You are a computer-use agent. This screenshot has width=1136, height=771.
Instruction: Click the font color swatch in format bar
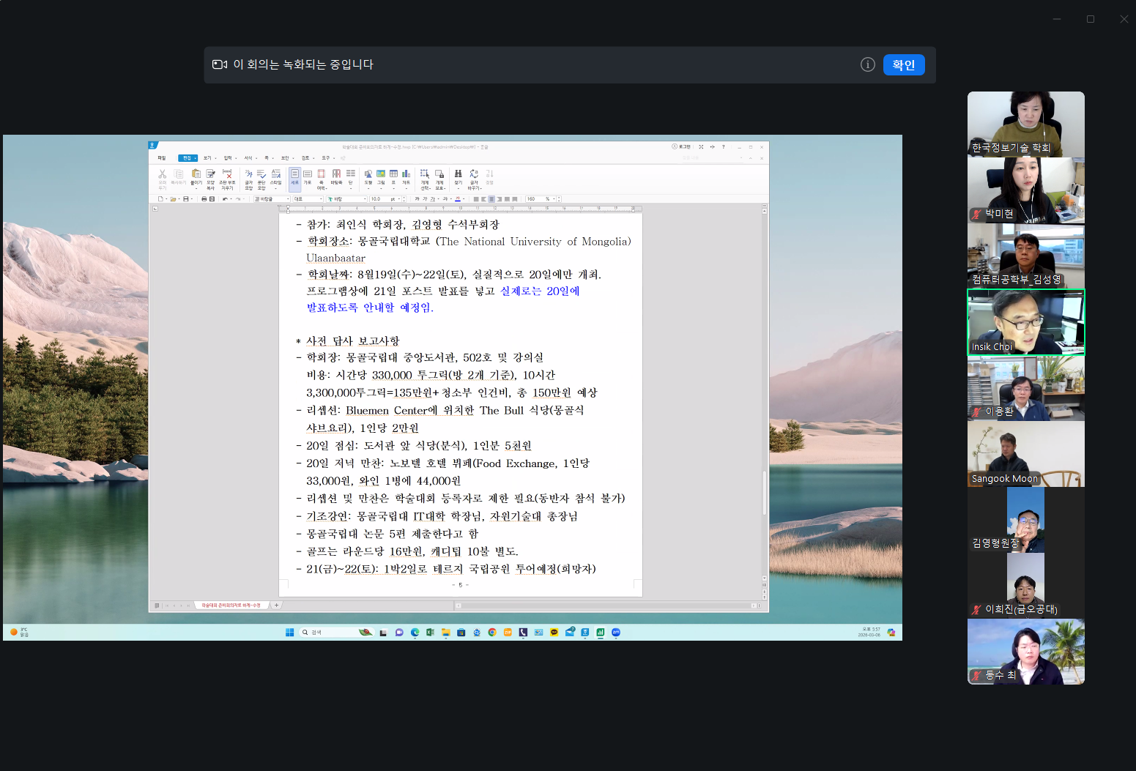tap(459, 199)
